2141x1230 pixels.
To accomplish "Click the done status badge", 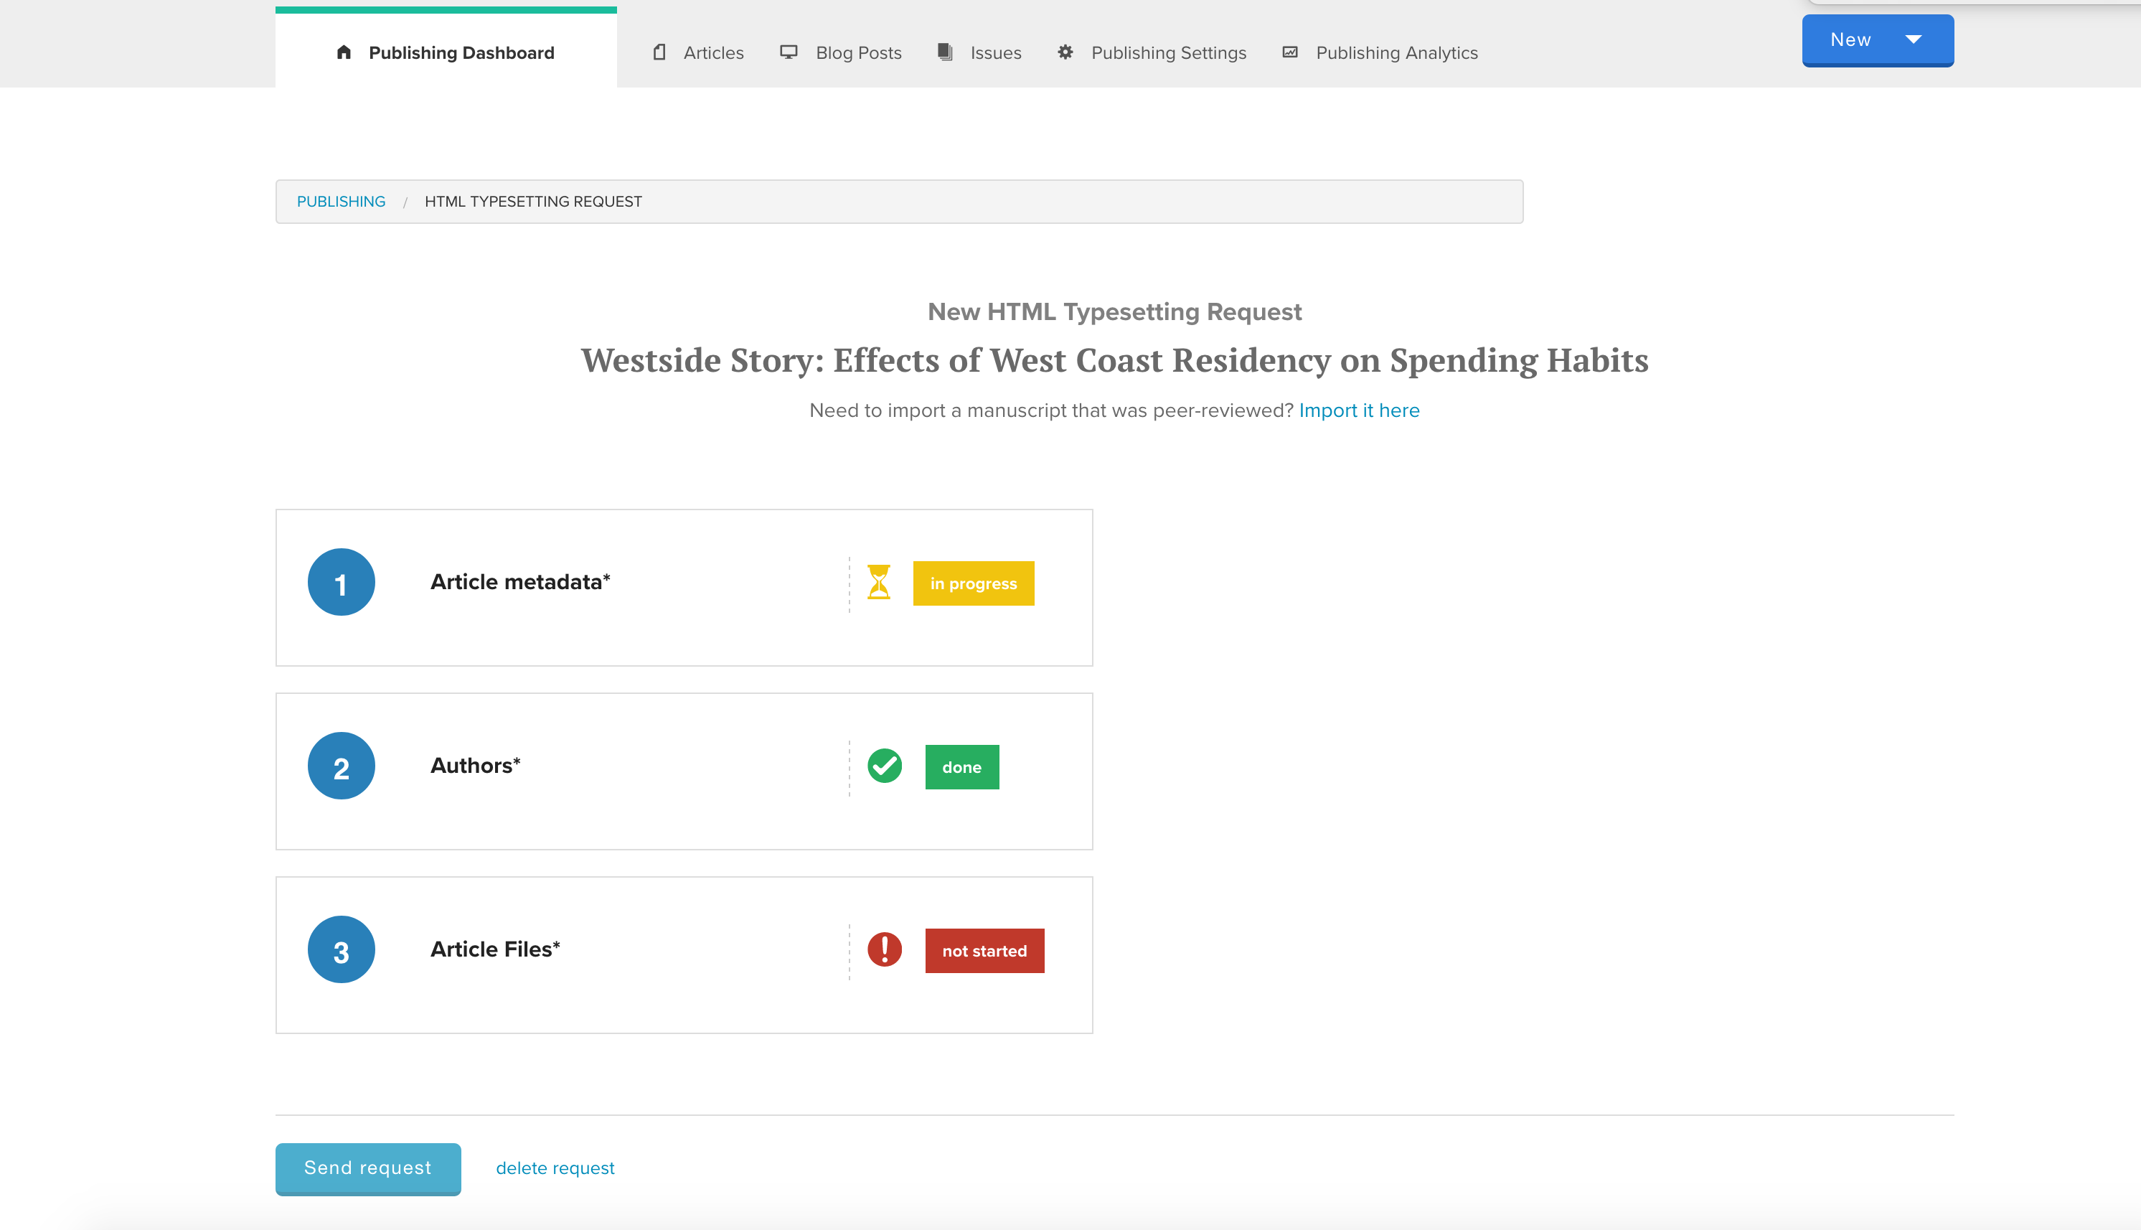I will (x=962, y=767).
